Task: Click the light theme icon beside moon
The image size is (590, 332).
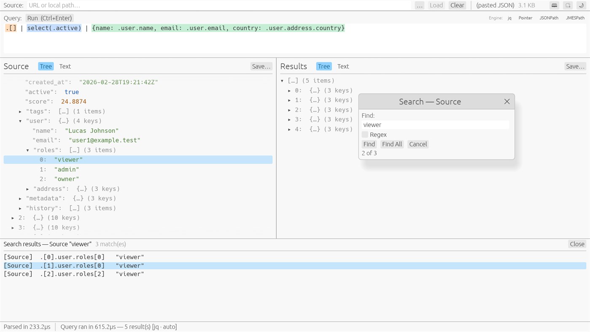Action: pos(568,5)
